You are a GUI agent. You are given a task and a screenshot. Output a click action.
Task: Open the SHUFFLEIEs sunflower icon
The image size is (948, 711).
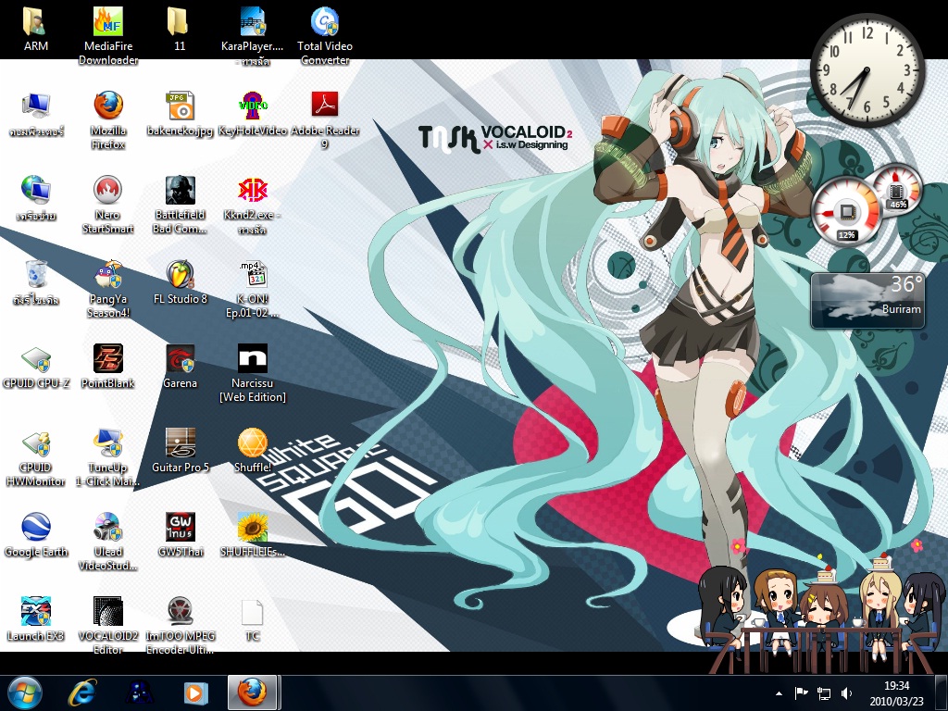(252, 535)
